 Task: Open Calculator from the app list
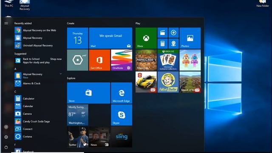coord(38,99)
